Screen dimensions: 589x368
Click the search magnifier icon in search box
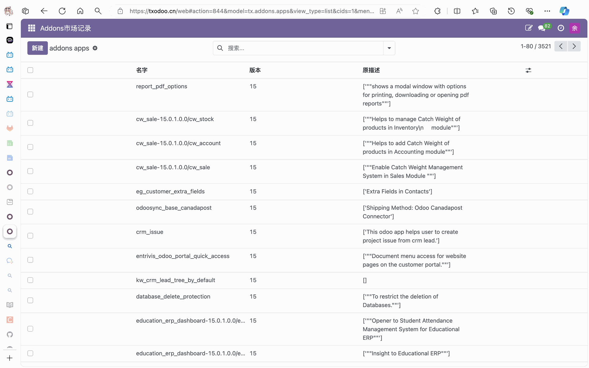[220, 48]
